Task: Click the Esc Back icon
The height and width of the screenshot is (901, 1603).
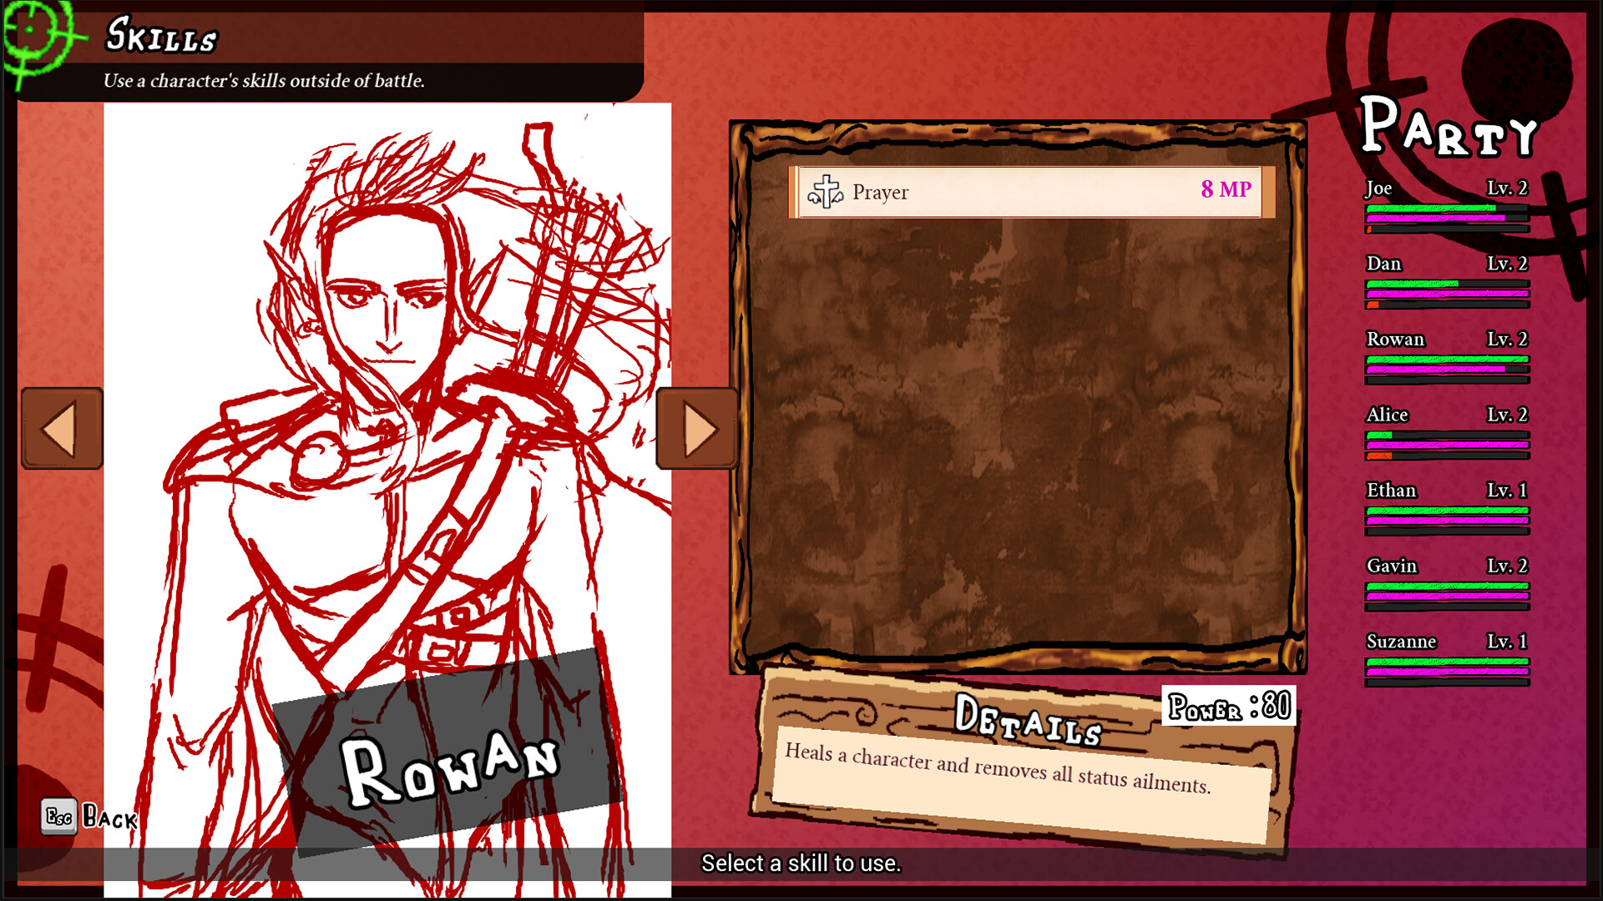Action: click(x=58, y=816)
